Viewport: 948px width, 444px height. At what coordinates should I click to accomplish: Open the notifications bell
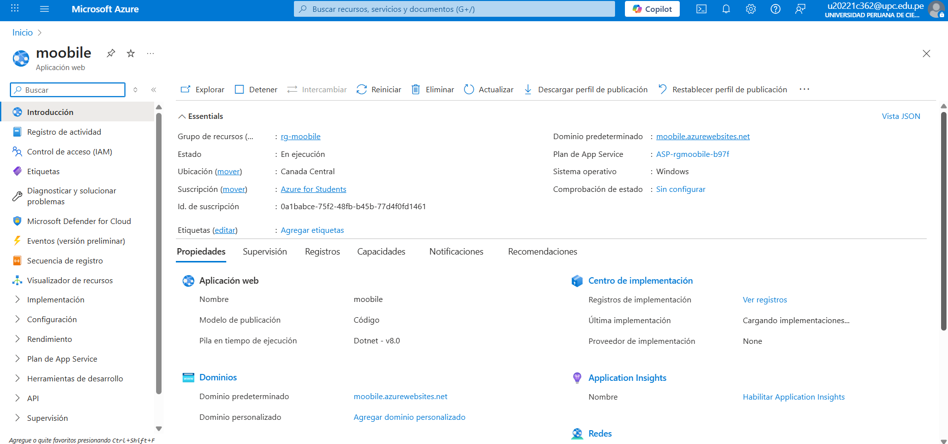click(726, 9)
